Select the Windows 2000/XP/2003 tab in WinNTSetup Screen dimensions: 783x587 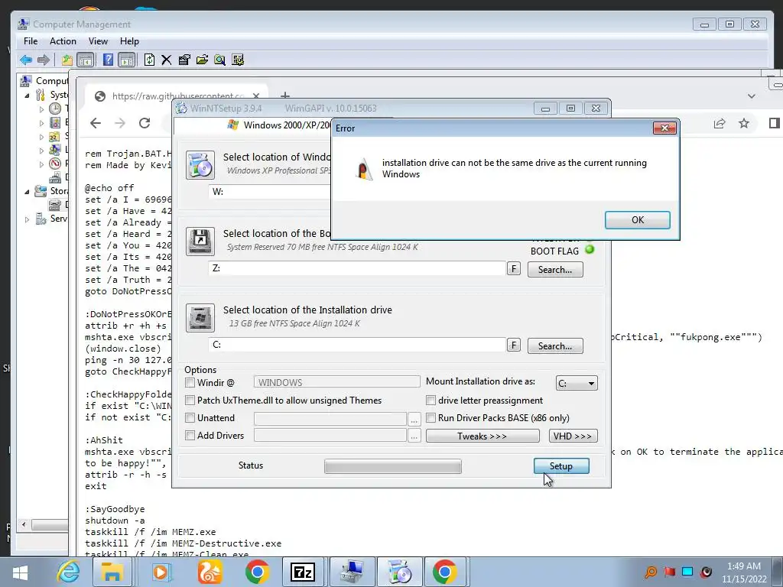point(278,125)
